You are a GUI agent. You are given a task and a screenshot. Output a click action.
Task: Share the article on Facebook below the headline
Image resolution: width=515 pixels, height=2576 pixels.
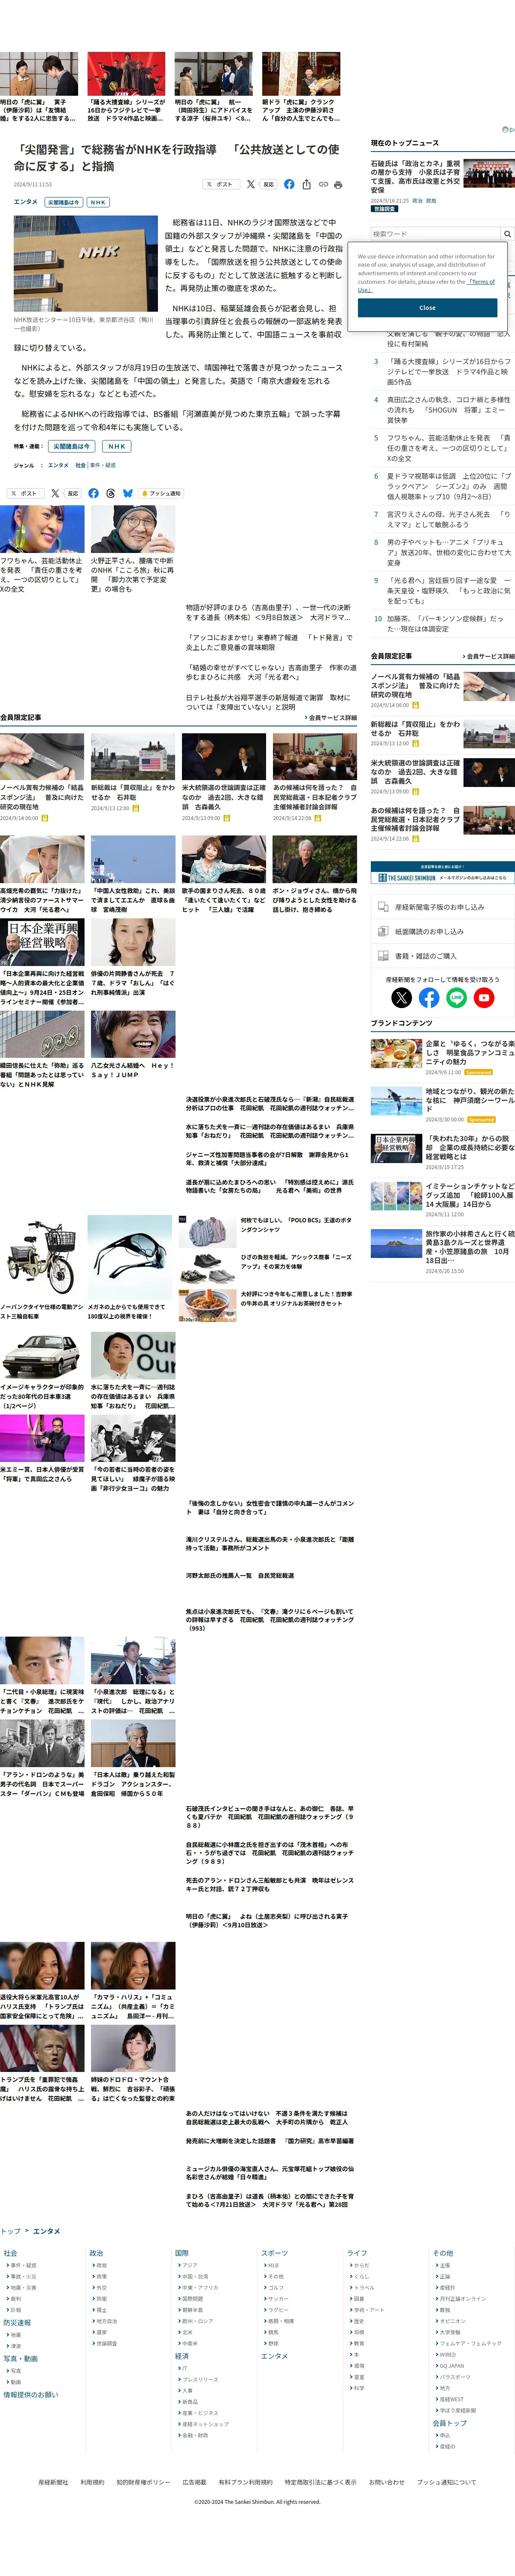click(289, 184)
